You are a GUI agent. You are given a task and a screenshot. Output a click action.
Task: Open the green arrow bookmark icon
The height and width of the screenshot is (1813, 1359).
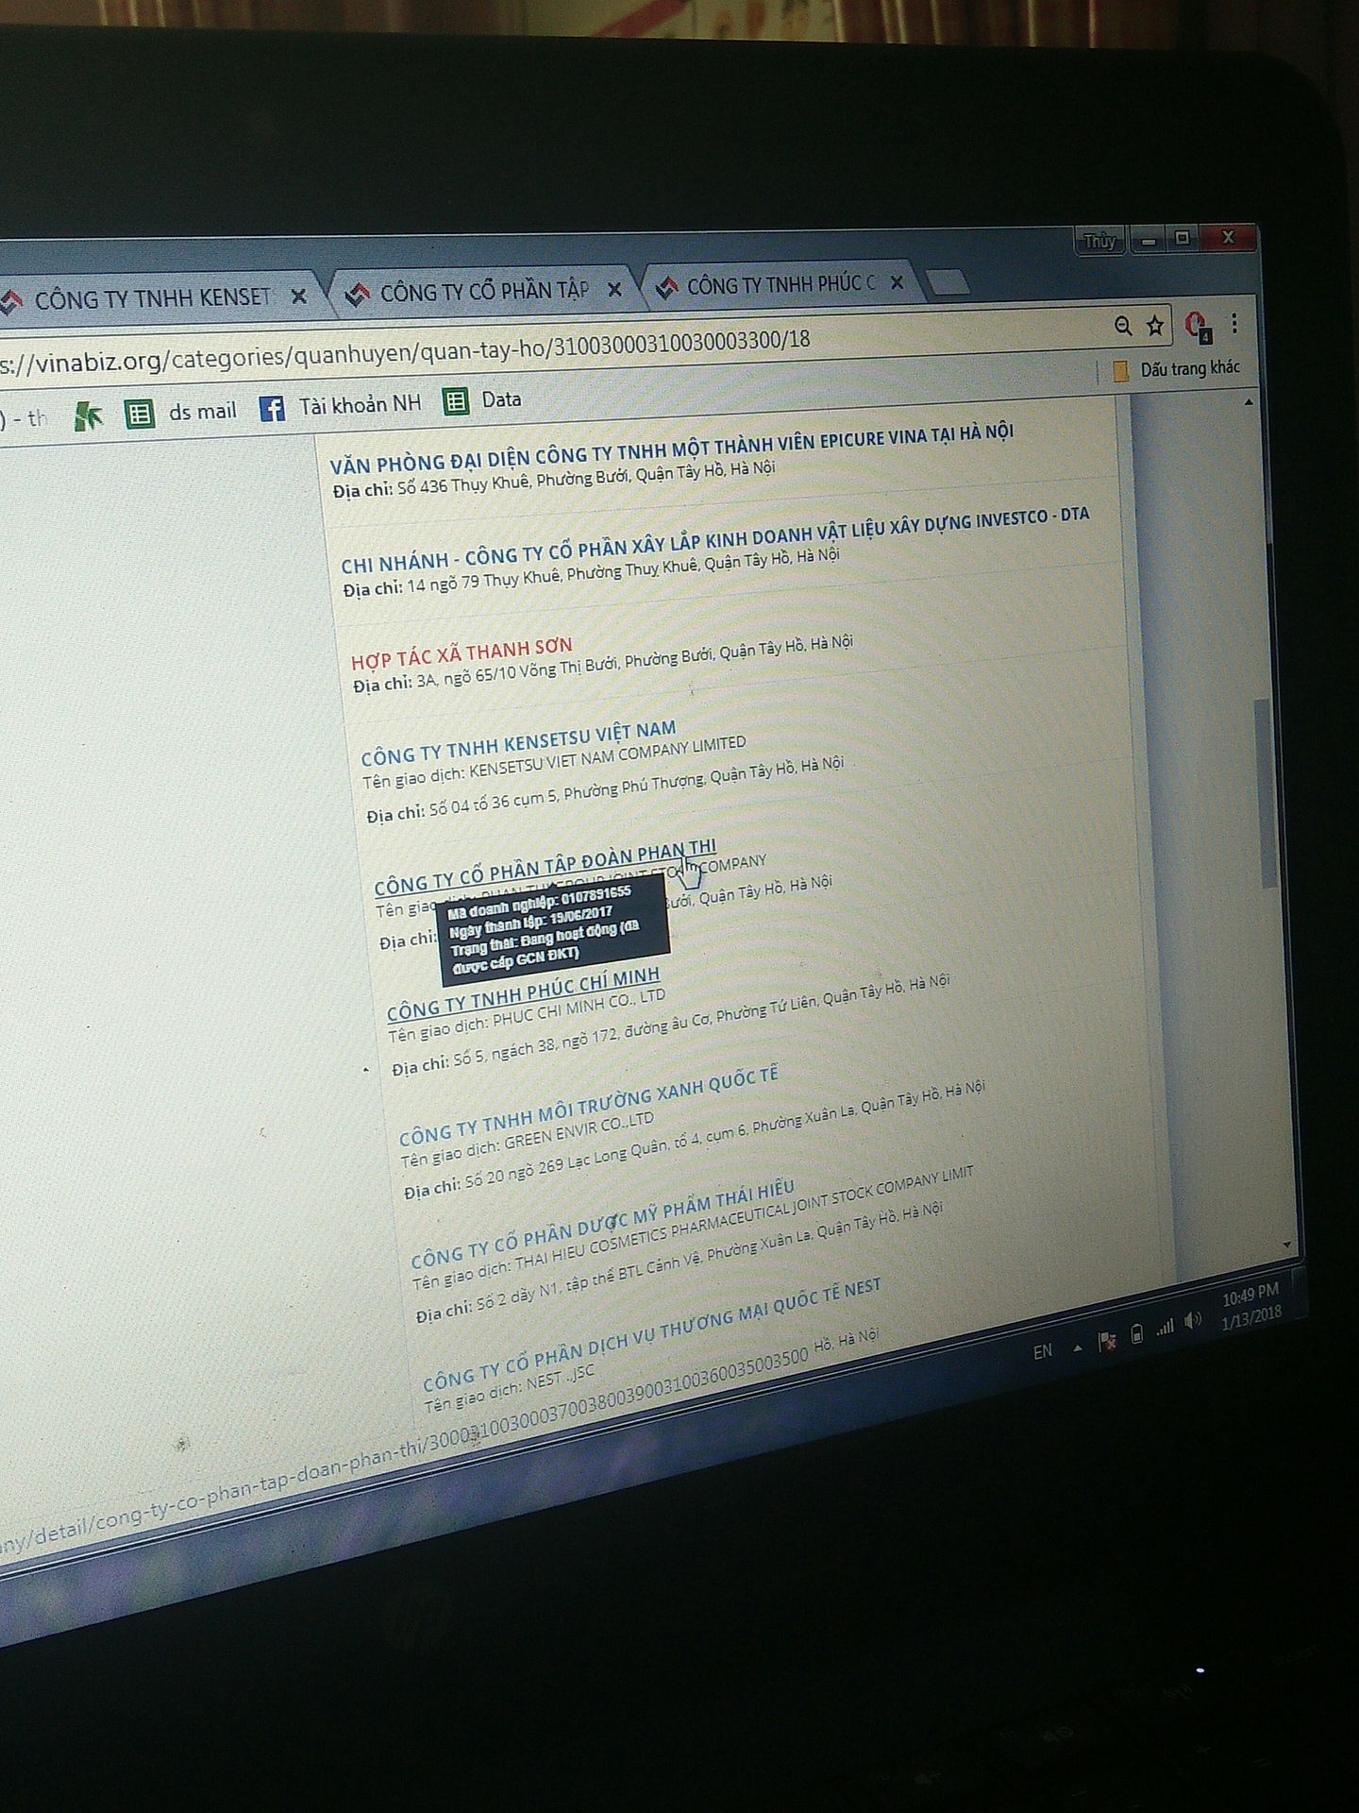coord(88,415)
